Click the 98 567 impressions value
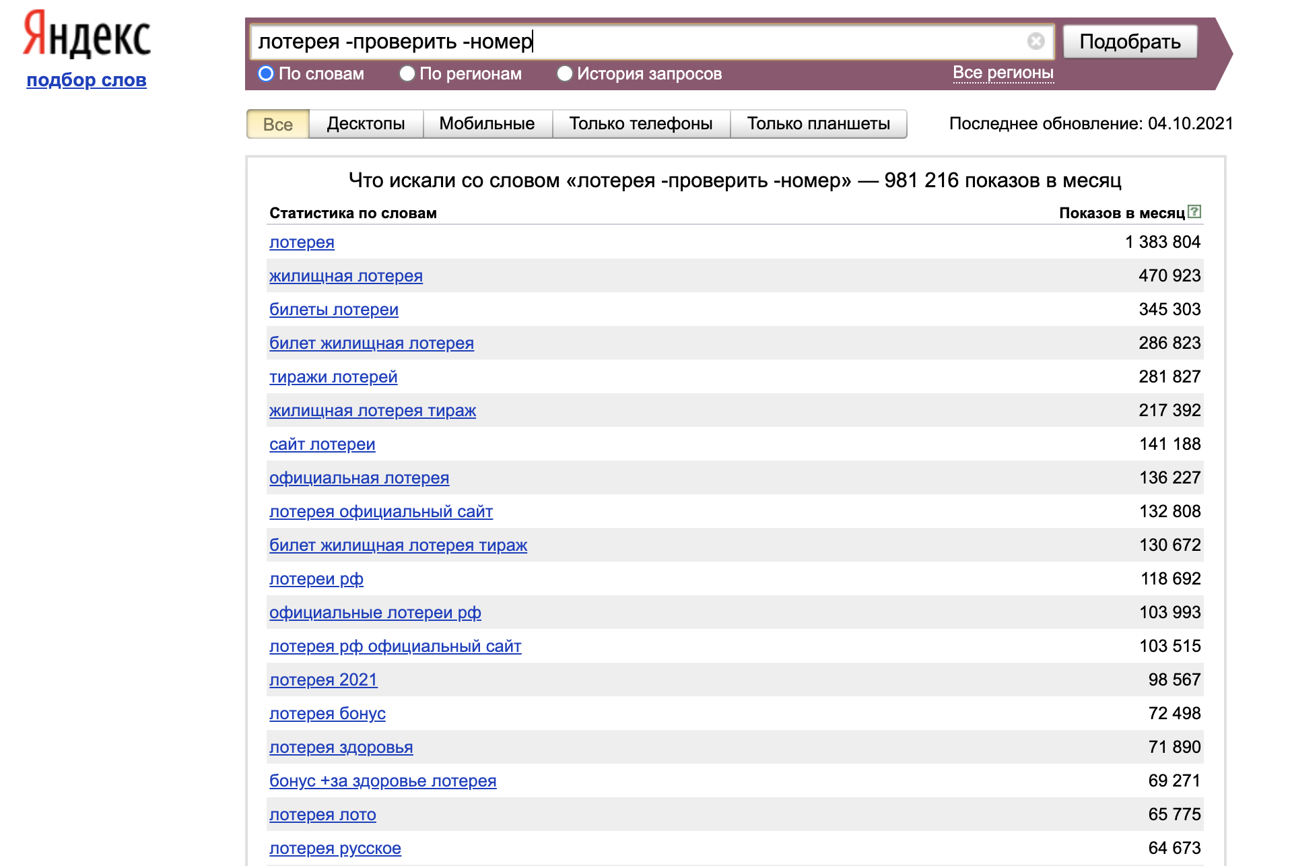 click(1174, 679)
